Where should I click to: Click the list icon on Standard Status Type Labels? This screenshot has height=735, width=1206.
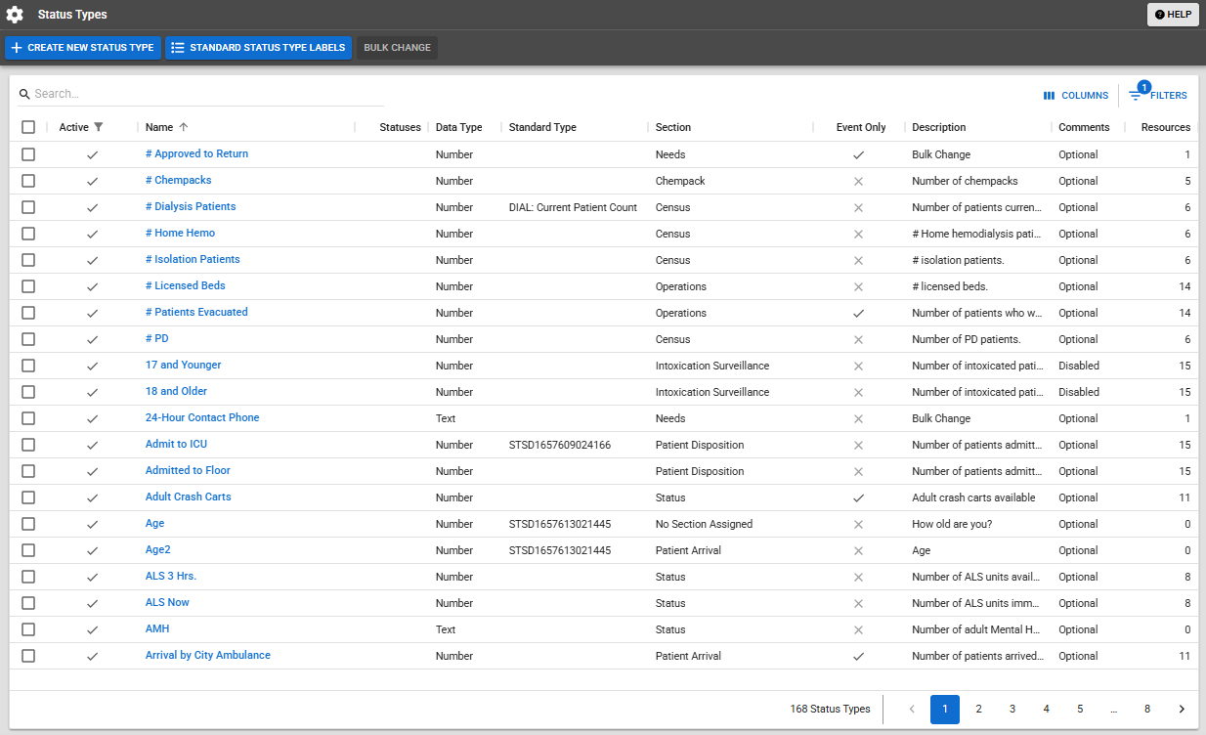[177, 47]
